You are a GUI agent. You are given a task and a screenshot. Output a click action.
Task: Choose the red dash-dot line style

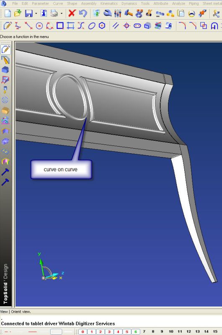[x=8, y=332]
